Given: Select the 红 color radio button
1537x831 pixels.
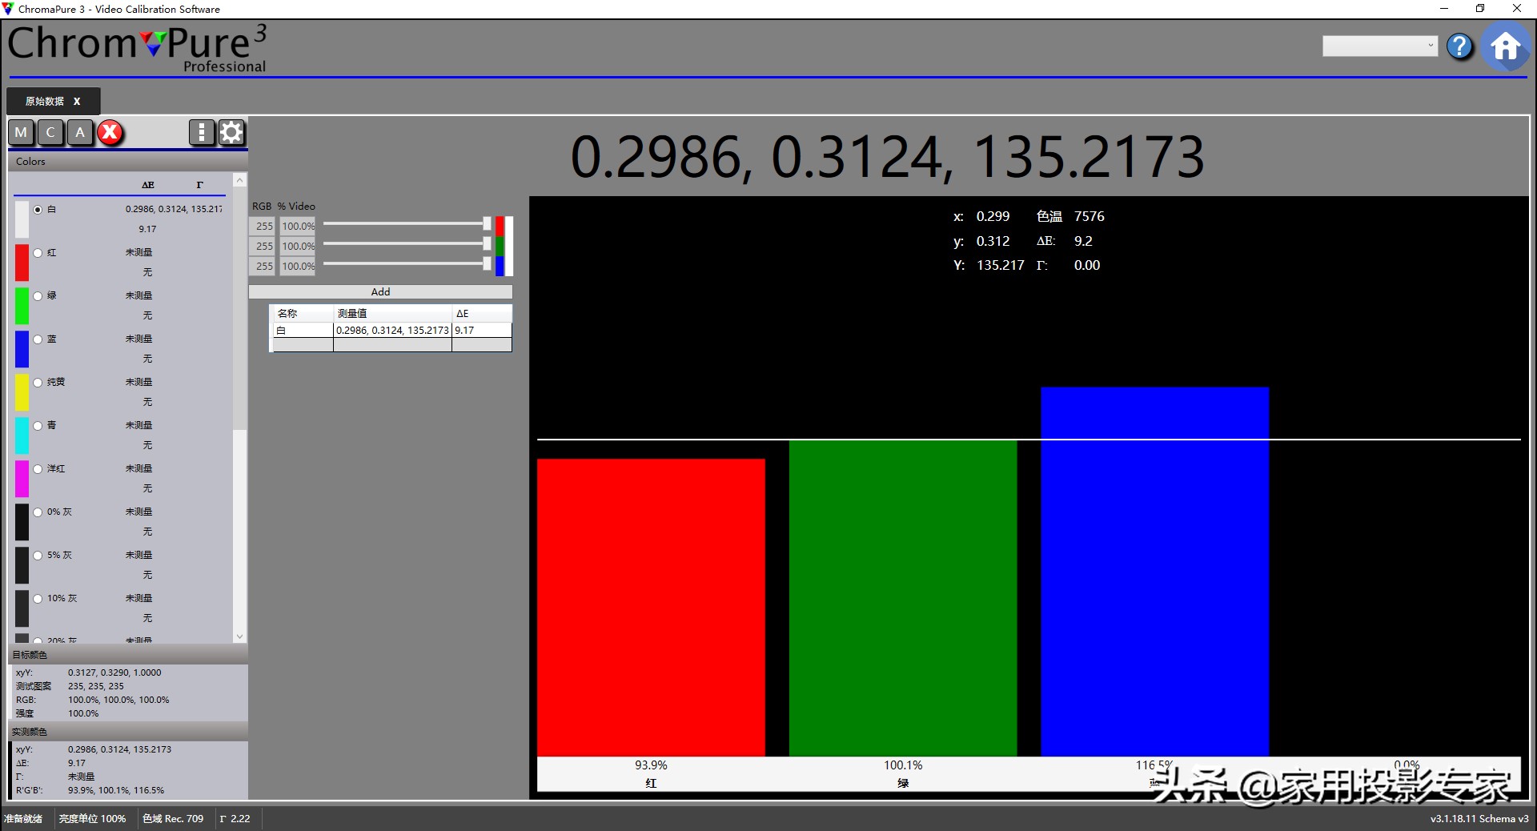Looking at the screenshot, I should click(x=38, y=253).
